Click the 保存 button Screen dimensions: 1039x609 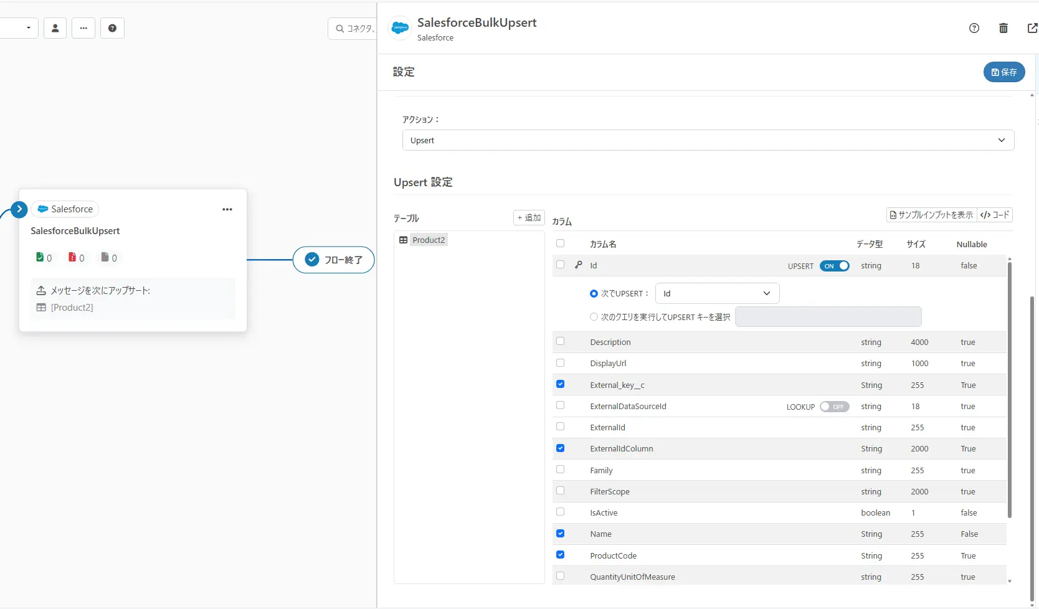[x=1003, y=72]
